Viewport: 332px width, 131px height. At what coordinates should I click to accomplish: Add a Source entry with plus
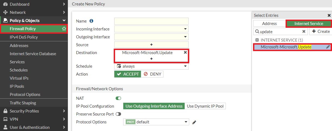[151, 45]
